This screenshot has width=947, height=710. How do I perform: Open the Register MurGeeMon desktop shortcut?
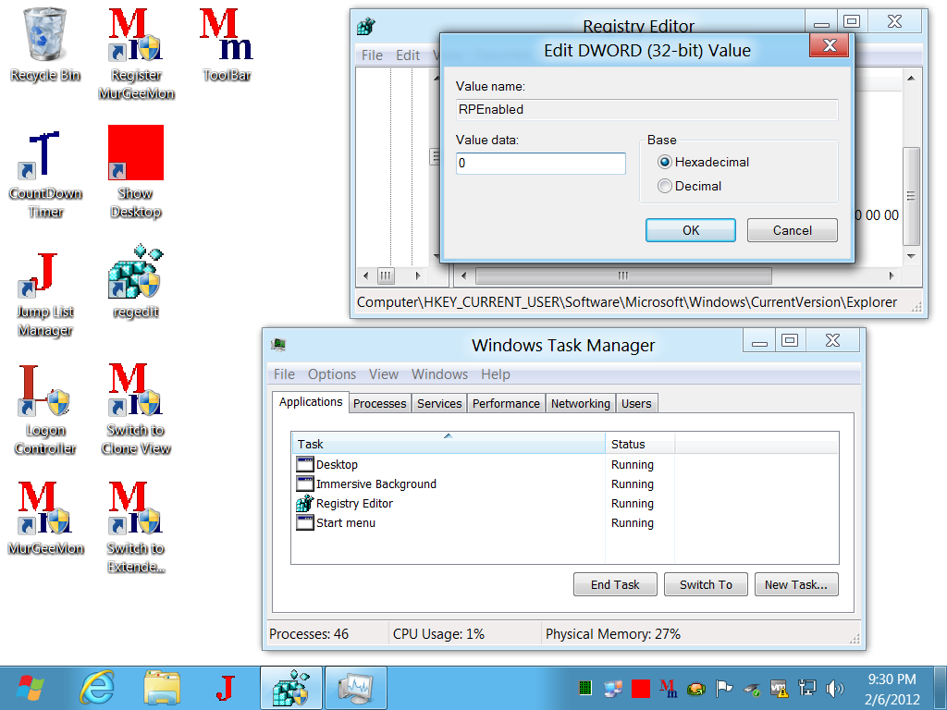coord(136,53)
